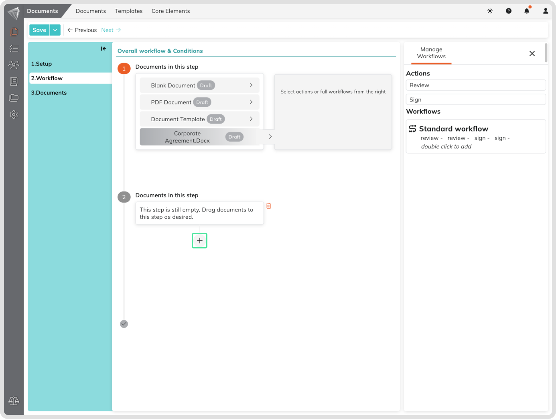Select the Review action
Screen dimensions: 556x419
click(475, 85)
